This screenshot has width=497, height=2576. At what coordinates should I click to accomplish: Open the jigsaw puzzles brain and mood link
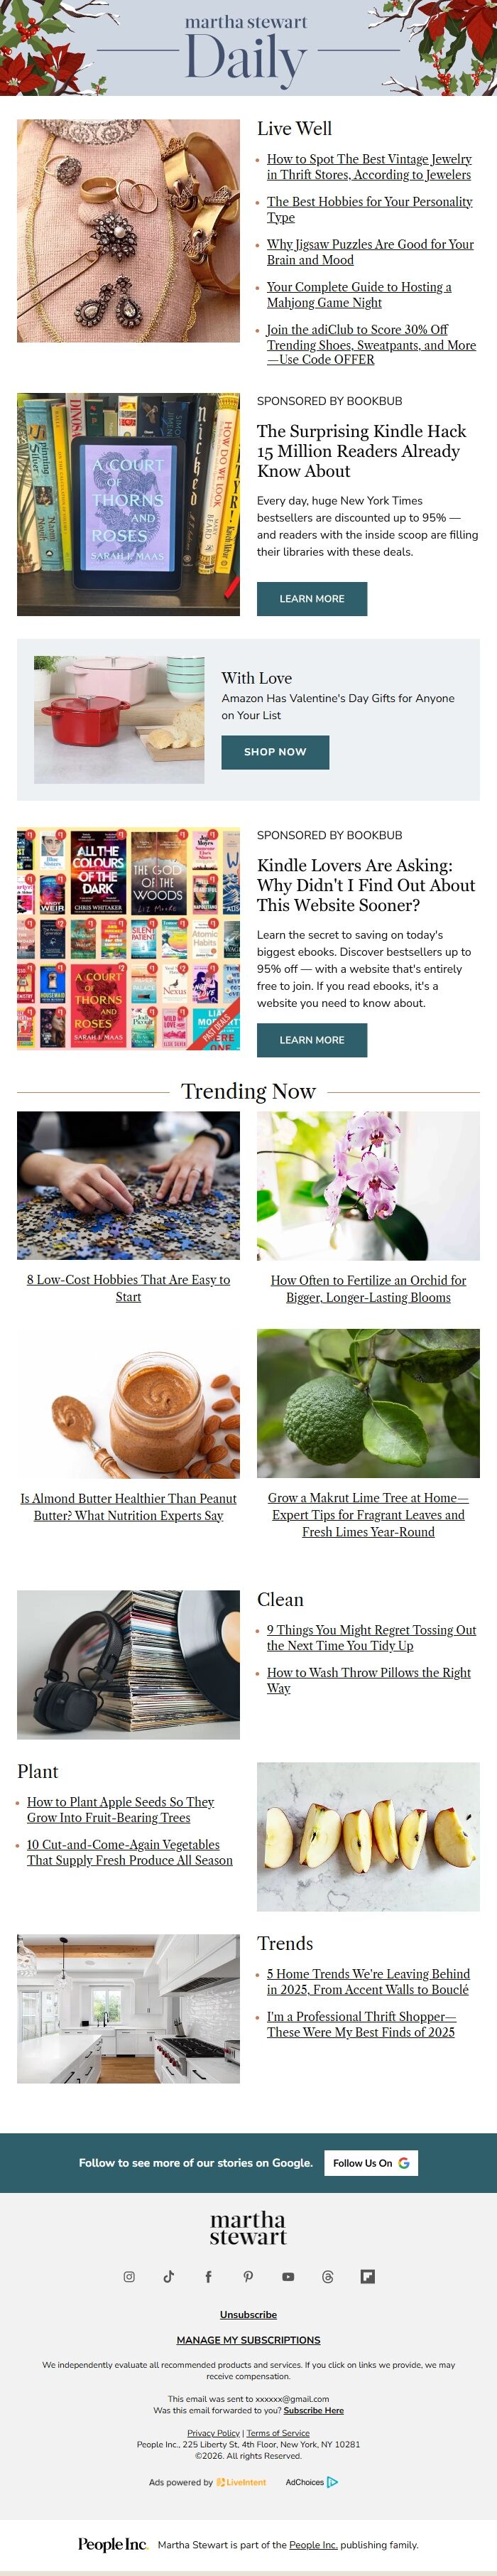[x=370, y=251]
